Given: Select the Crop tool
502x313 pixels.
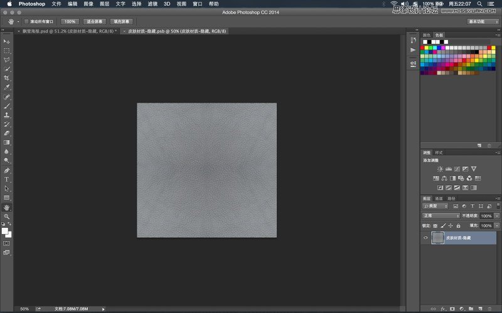Looking at the screenshot, I should click(x=7, y=78).
